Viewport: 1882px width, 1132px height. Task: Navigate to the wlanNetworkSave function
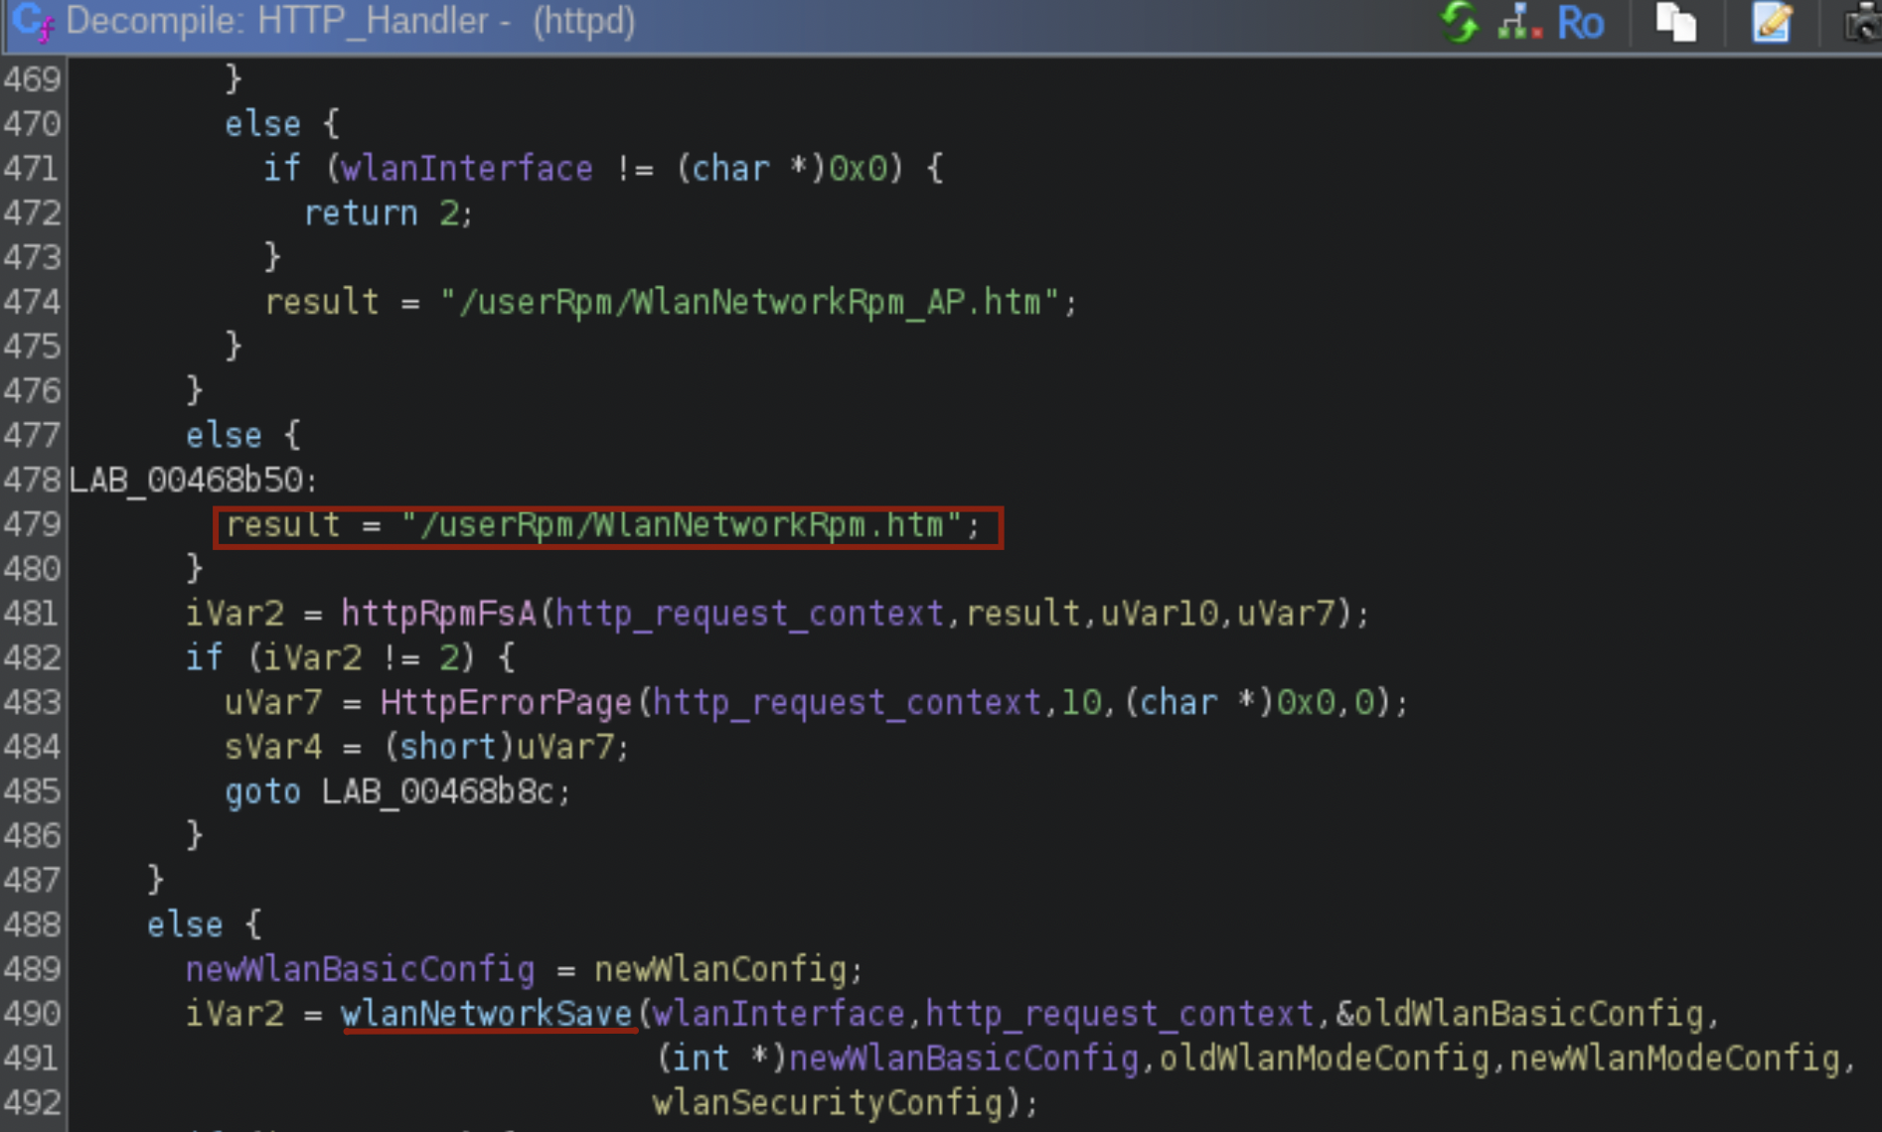[486, 1013]
